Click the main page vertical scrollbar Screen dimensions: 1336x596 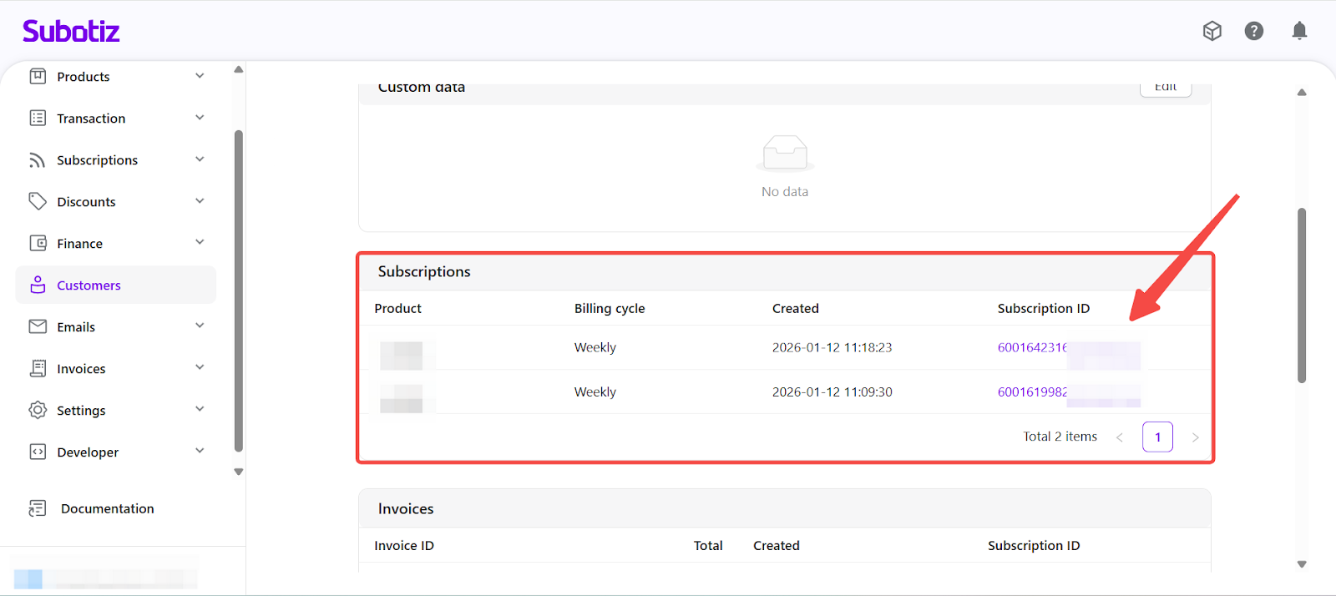click(x=1301, y=295)
